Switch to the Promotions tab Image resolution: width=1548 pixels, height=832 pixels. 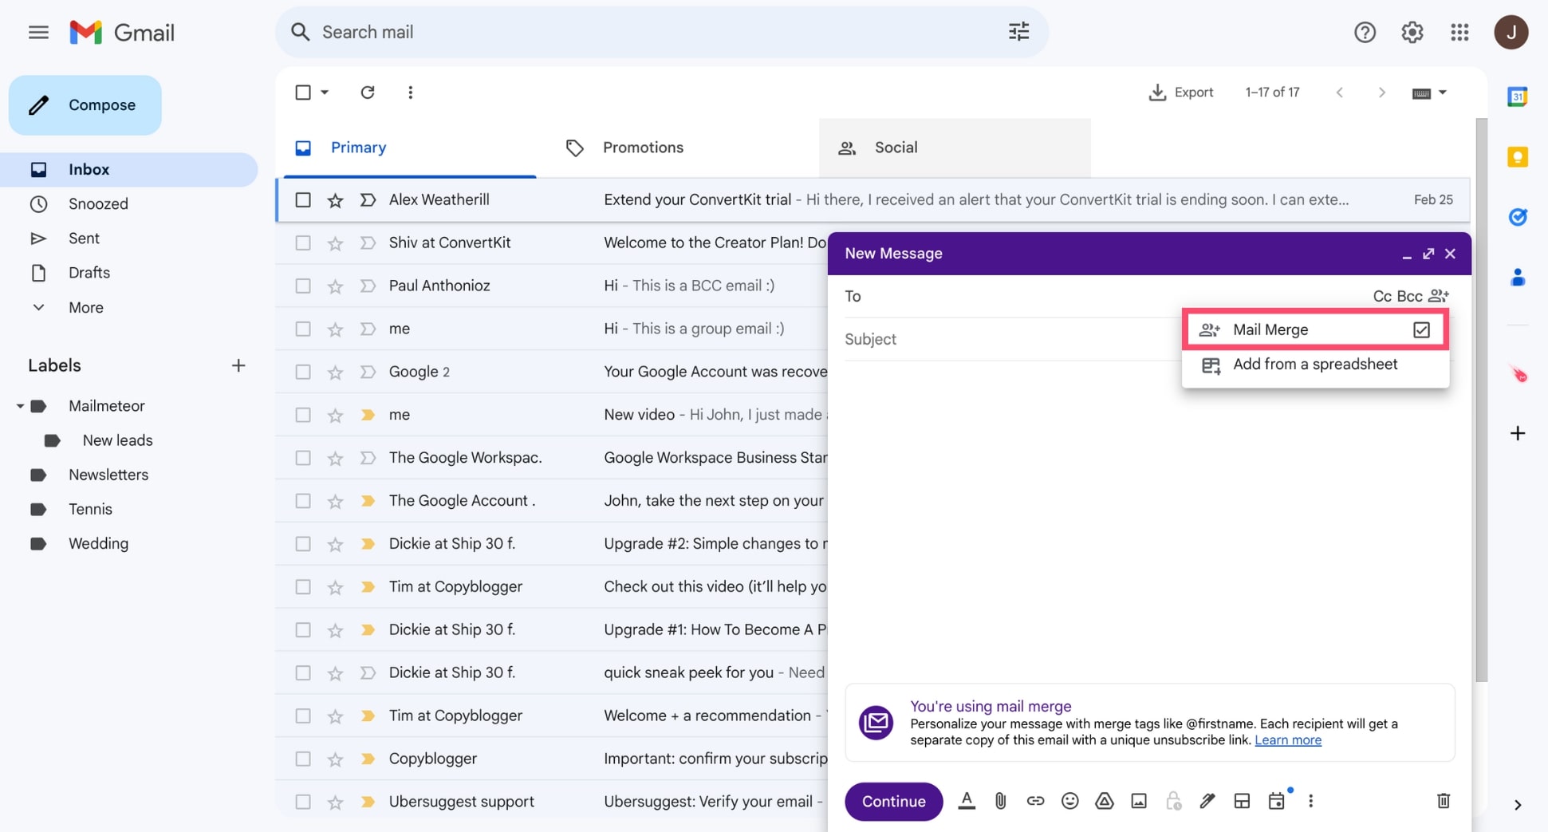click(643, 148)
